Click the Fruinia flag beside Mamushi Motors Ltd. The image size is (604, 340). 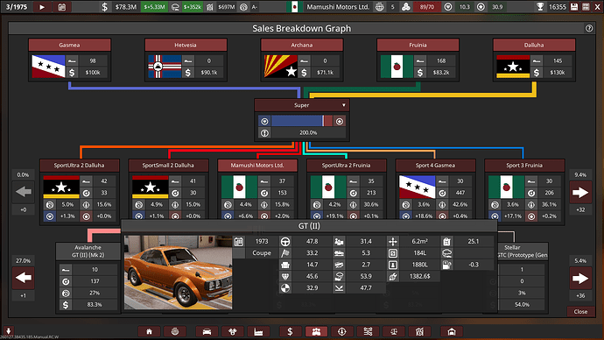click(x=295, y=7)
